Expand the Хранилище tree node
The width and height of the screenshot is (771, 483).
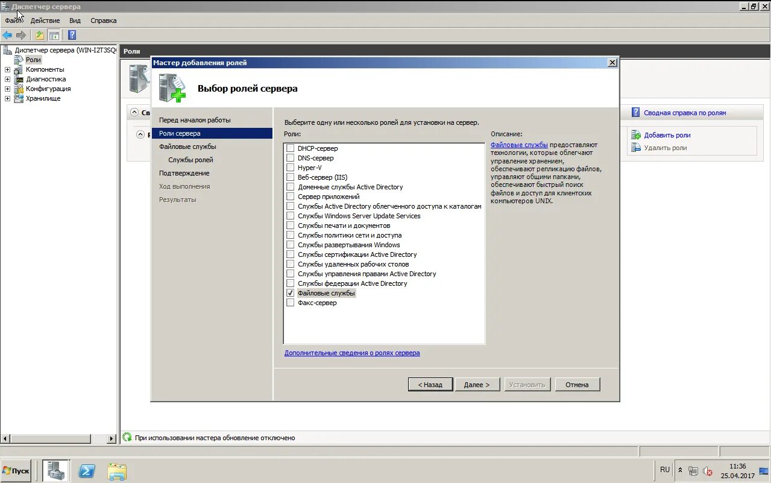[x=7, y=98]
